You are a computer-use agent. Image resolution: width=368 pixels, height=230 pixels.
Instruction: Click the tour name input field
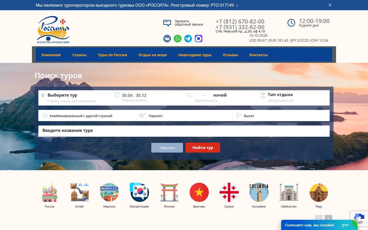(184, 131)
